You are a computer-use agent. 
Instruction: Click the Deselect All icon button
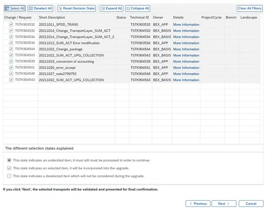[x=30, y=9]
